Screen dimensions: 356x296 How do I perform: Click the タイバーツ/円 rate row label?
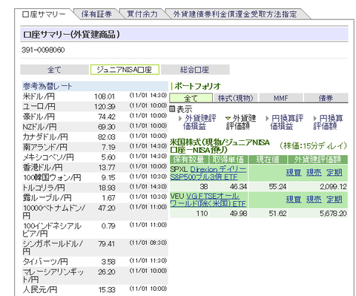(45, 261)
